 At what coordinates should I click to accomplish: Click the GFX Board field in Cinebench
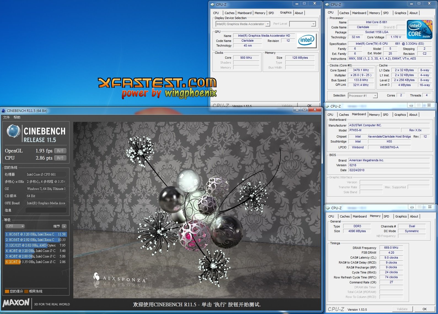(x=46, y=203)
